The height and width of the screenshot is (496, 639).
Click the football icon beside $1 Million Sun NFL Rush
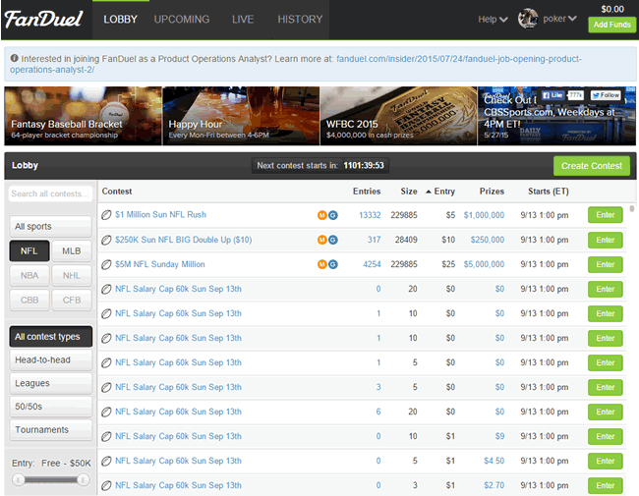106,215
